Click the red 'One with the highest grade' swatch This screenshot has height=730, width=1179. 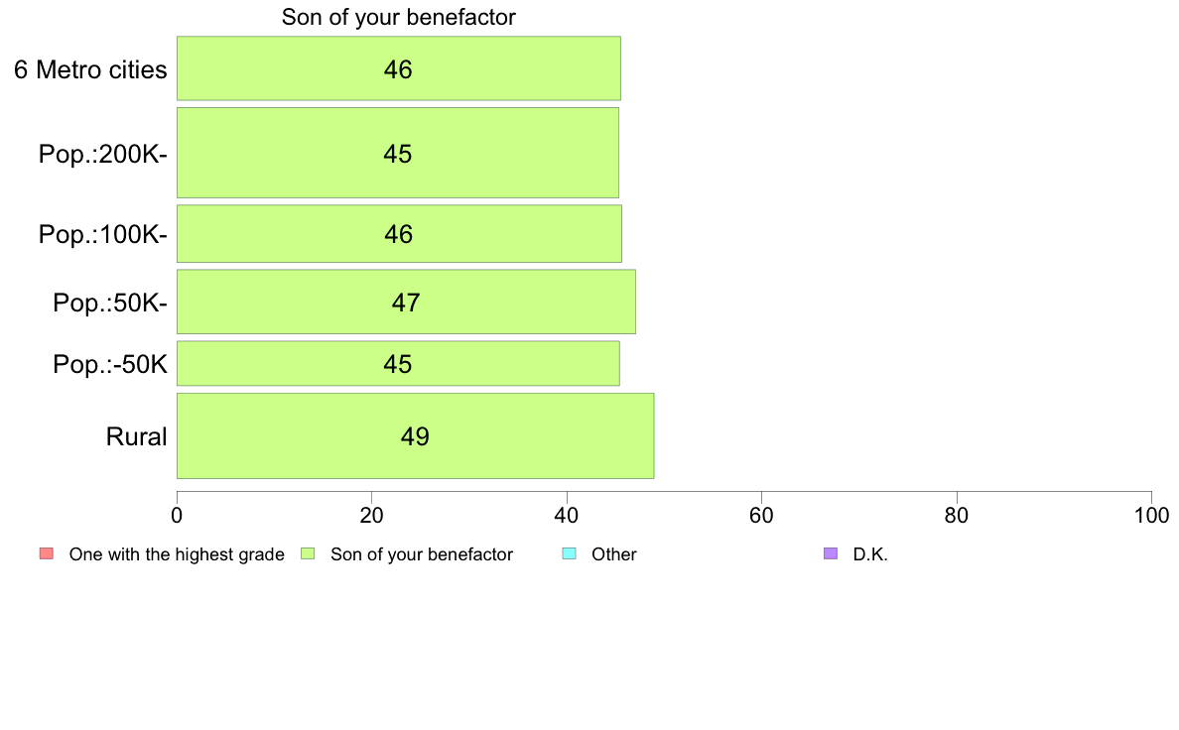pyautogui.click(x=47, y=554)
